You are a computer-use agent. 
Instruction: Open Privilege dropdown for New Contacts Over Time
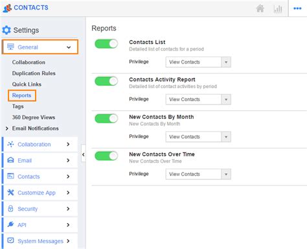pyautogui.click(x=198, y=174)
